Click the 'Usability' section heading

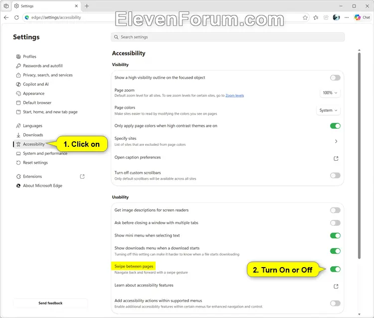click(120, 197)
